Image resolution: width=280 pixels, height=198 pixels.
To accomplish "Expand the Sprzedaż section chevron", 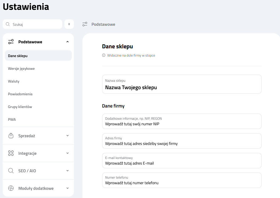I will click(68, 136).
